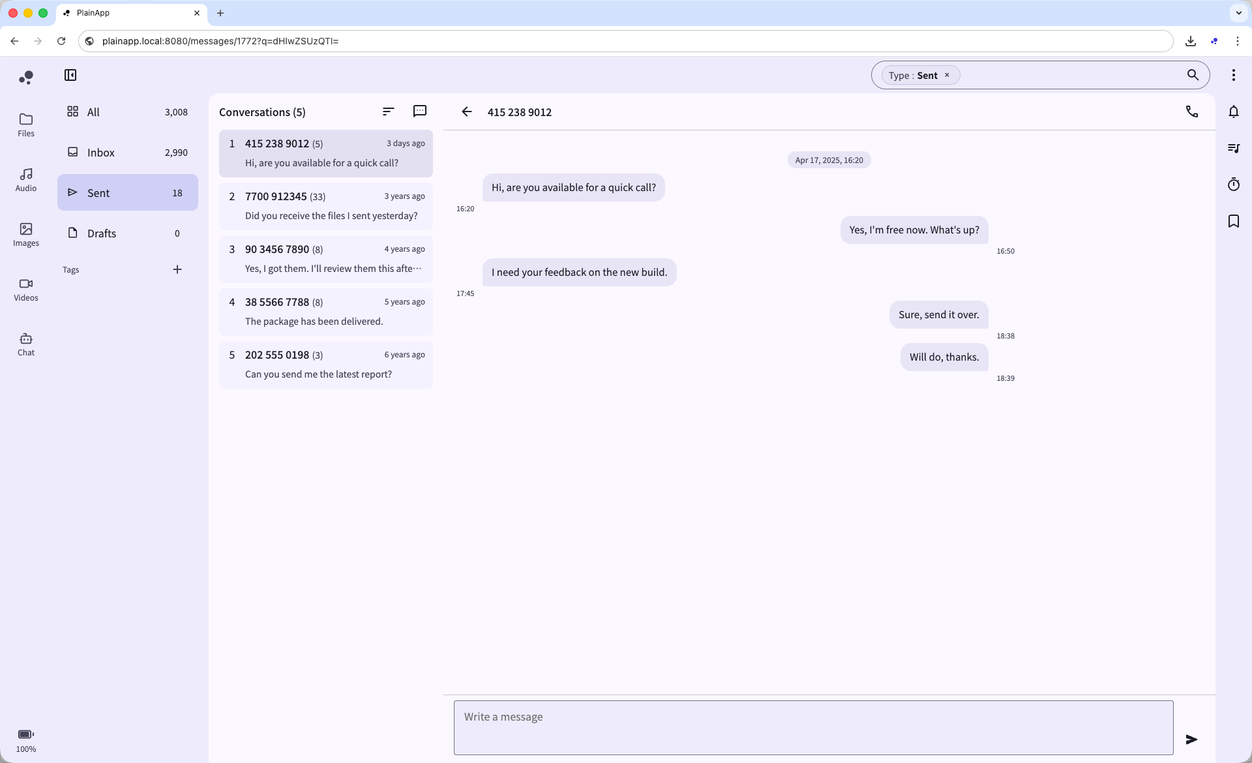Select the Sent folder
This screenshot has height=763, width=1252.
pyautogui.click(x=128, y=193)
